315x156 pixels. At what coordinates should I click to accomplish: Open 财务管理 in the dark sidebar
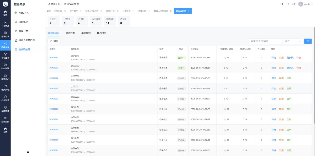point(5,66)
